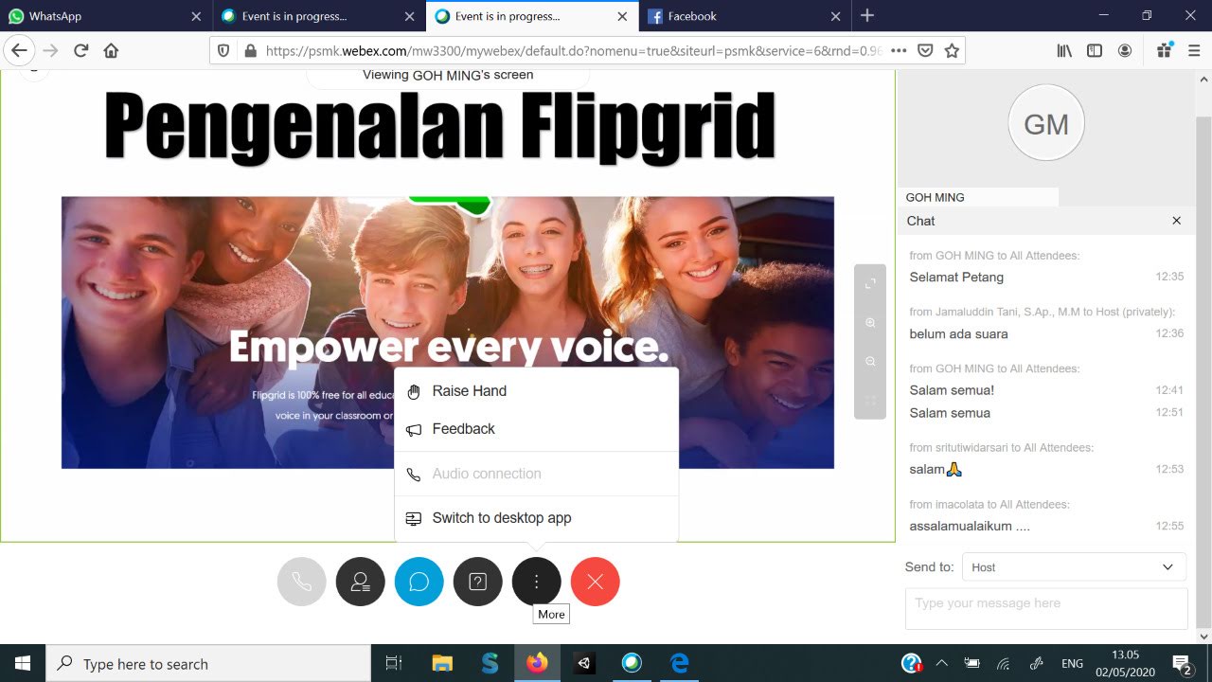This screenshot has width=1212, height=682.
Task: Click the blue help tray icon
Action: click(x=912, y=663)
